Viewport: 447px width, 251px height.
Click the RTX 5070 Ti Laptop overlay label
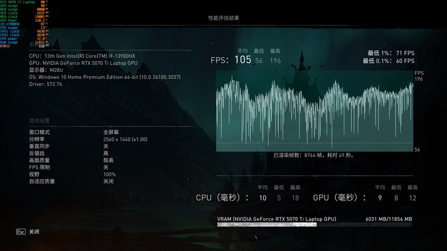[x=17, y=2]
